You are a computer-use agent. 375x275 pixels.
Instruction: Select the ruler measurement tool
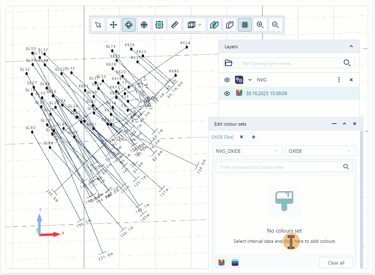[x=174, y=24]
